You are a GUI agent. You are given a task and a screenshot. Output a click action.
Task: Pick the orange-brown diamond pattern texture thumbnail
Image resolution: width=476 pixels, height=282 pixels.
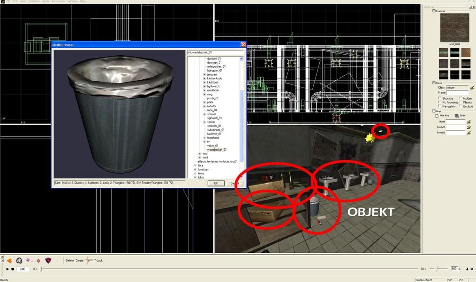[x=466, y=52]
